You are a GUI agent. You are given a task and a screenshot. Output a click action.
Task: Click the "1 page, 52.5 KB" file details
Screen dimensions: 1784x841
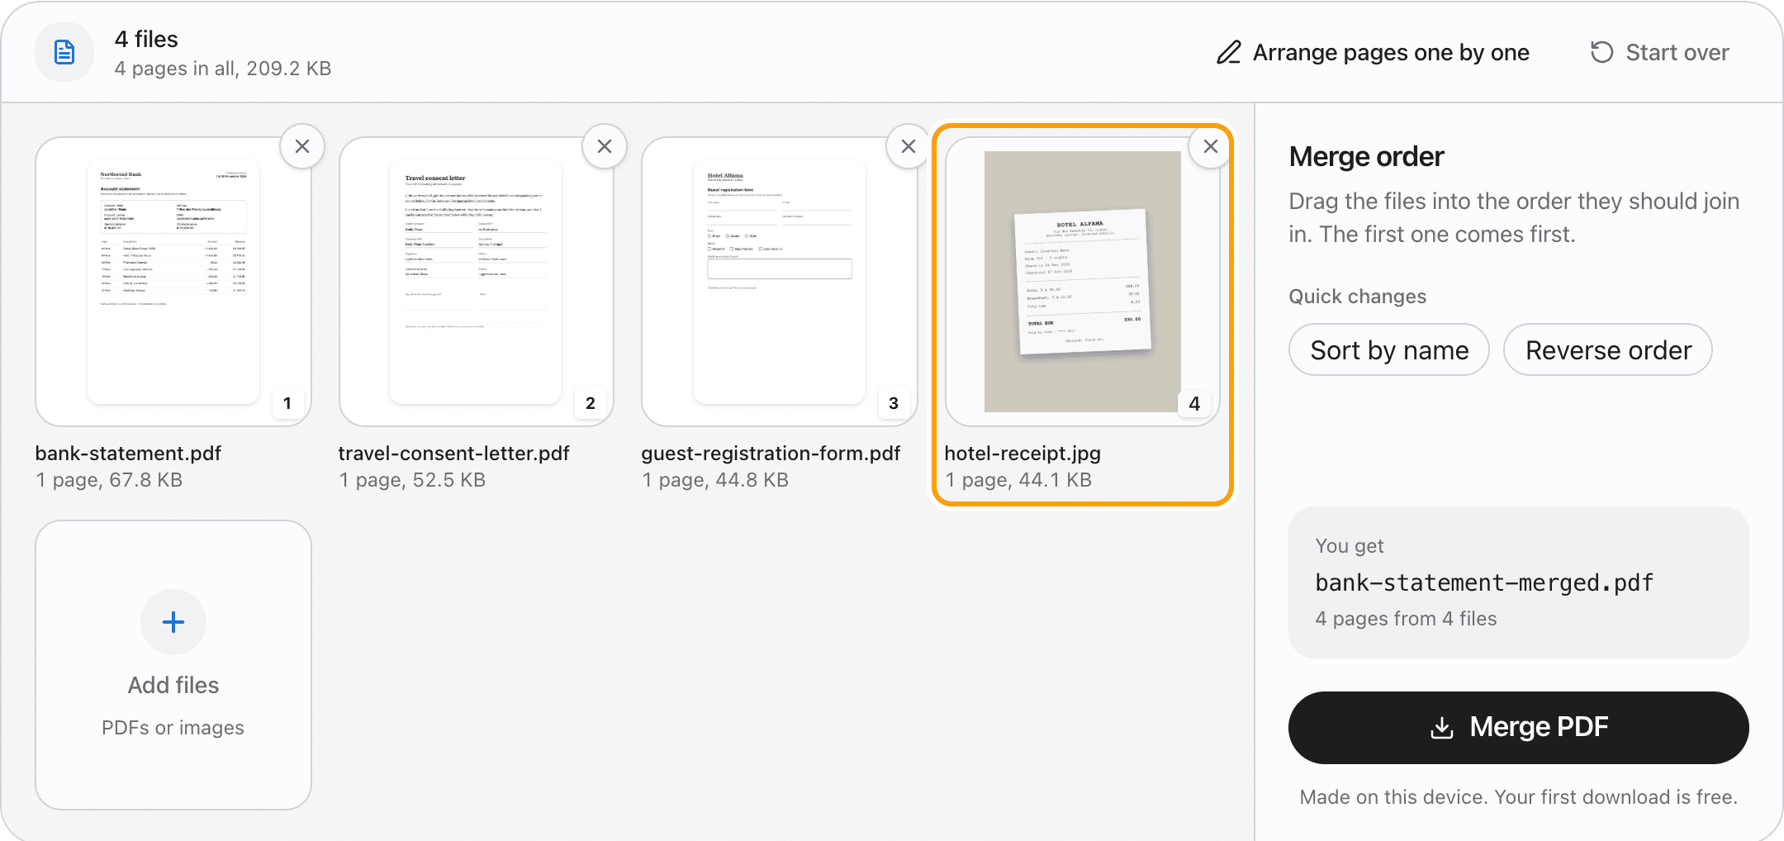[x=412, y=480]
